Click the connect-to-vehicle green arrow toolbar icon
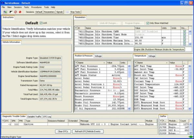 tap(5, 12)
